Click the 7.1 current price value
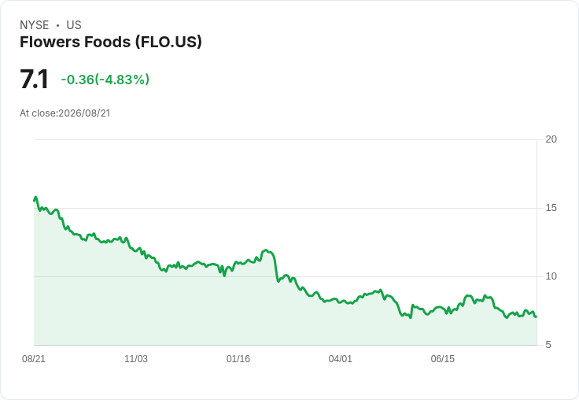Image resolution: width=579 pixels, height=400 pixels. (34, 79)
